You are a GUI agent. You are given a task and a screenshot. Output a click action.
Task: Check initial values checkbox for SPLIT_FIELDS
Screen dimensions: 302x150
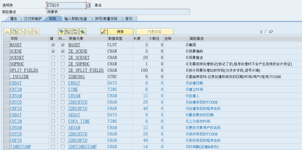(x=63, y=70)
